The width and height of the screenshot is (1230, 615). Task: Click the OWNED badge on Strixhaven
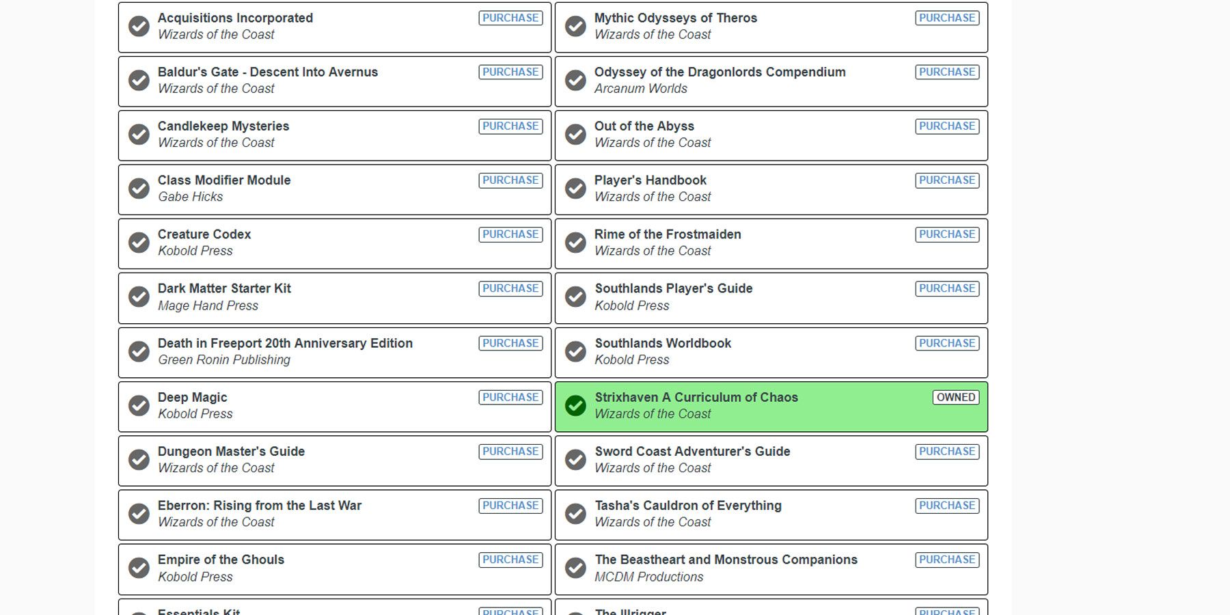[956, 397]
